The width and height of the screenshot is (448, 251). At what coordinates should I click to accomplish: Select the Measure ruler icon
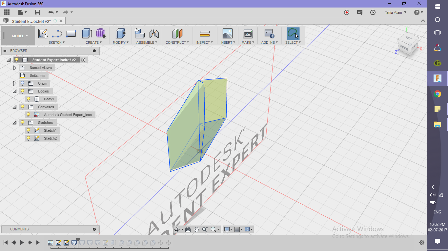click(205, 34)
